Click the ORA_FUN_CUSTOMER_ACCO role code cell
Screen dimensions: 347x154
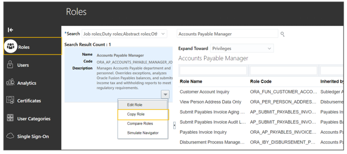click(x=284, y=92)
